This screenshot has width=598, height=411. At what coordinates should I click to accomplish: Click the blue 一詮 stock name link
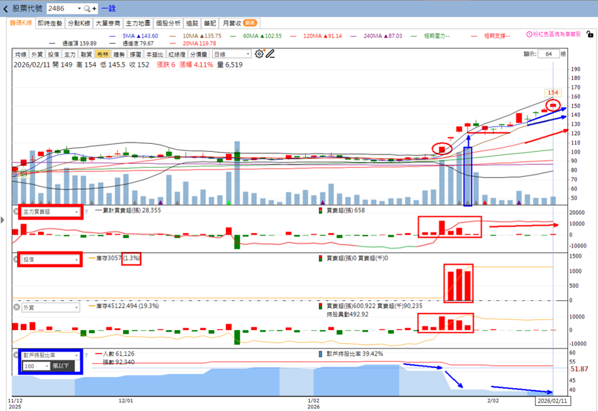pyautogui.click(x=109, y=9)
